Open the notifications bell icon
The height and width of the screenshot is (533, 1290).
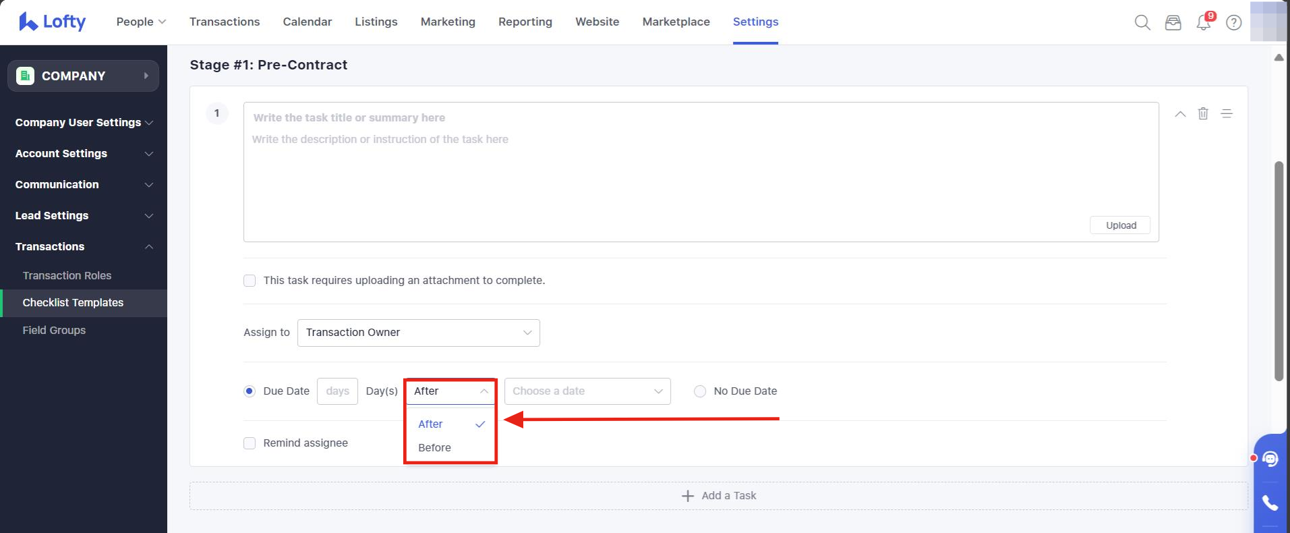(x=1204, y=23)
